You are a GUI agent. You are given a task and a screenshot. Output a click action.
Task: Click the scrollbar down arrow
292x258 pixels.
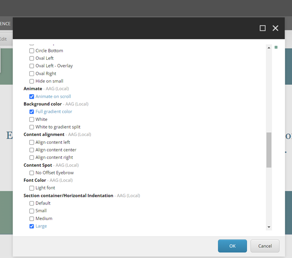click(269, 227)
